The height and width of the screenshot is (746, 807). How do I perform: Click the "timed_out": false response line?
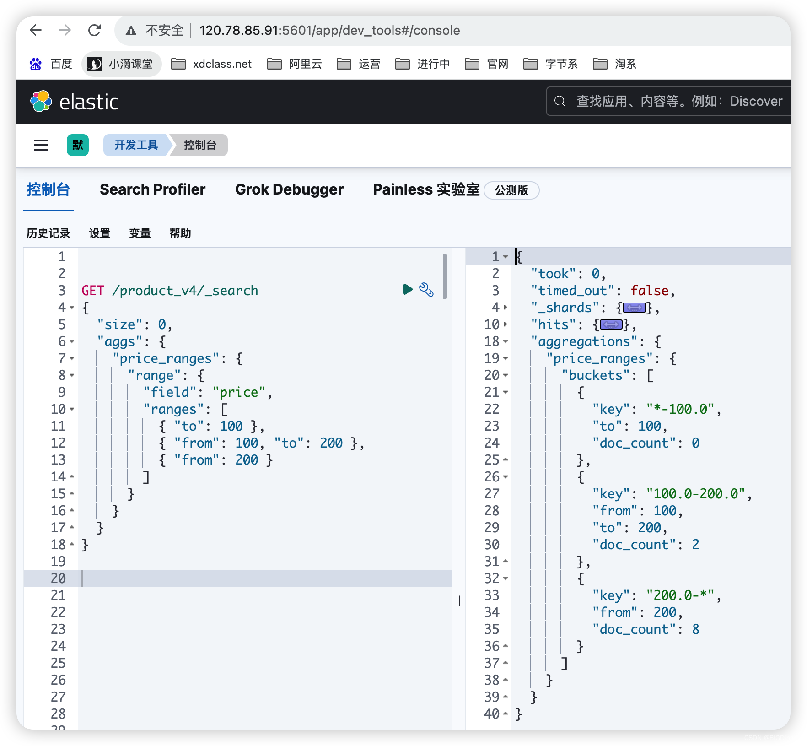(x=603, y=291)
